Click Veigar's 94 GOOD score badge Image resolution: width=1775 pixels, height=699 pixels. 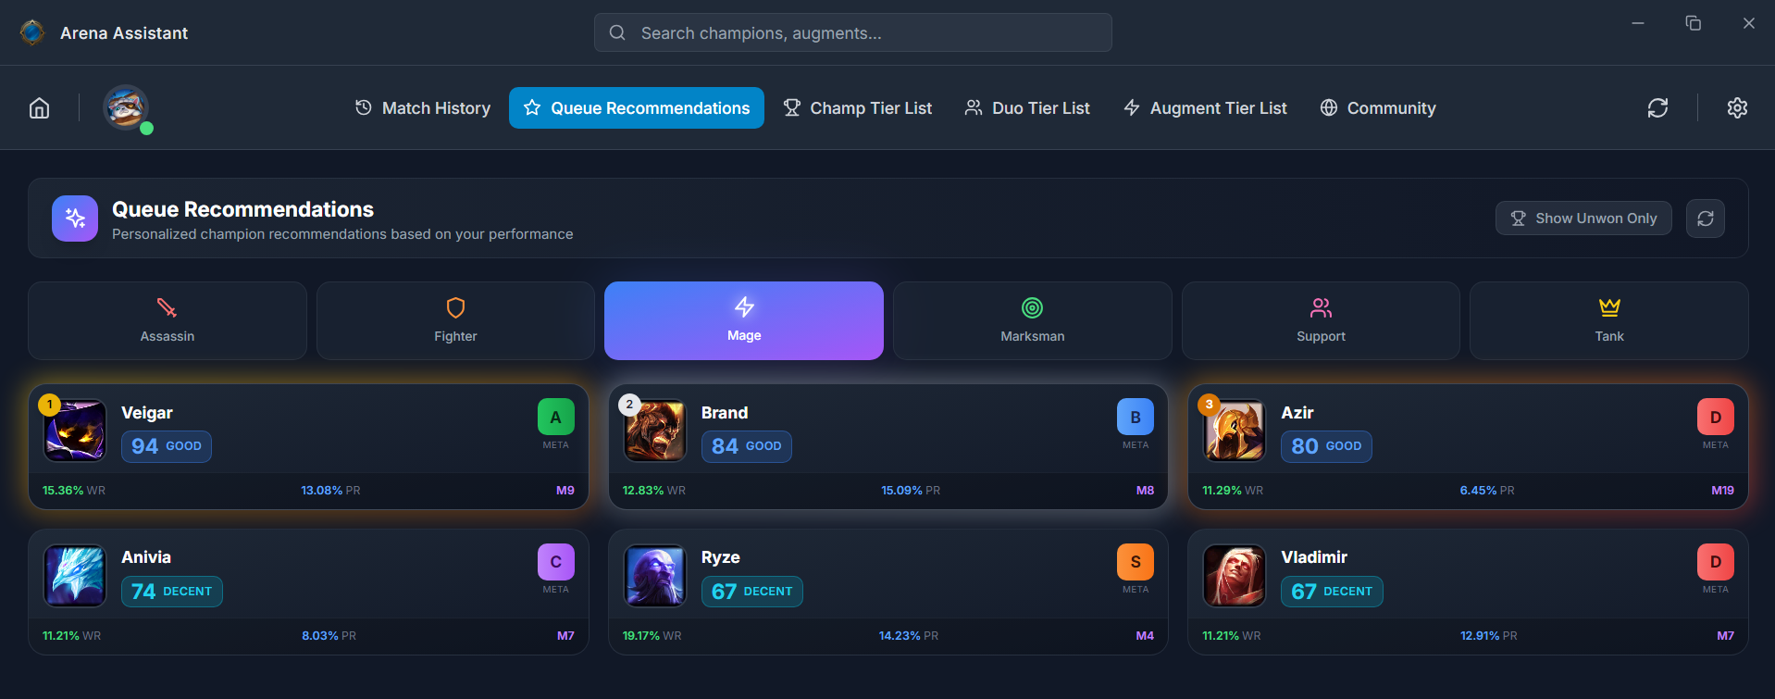(167, 446)
